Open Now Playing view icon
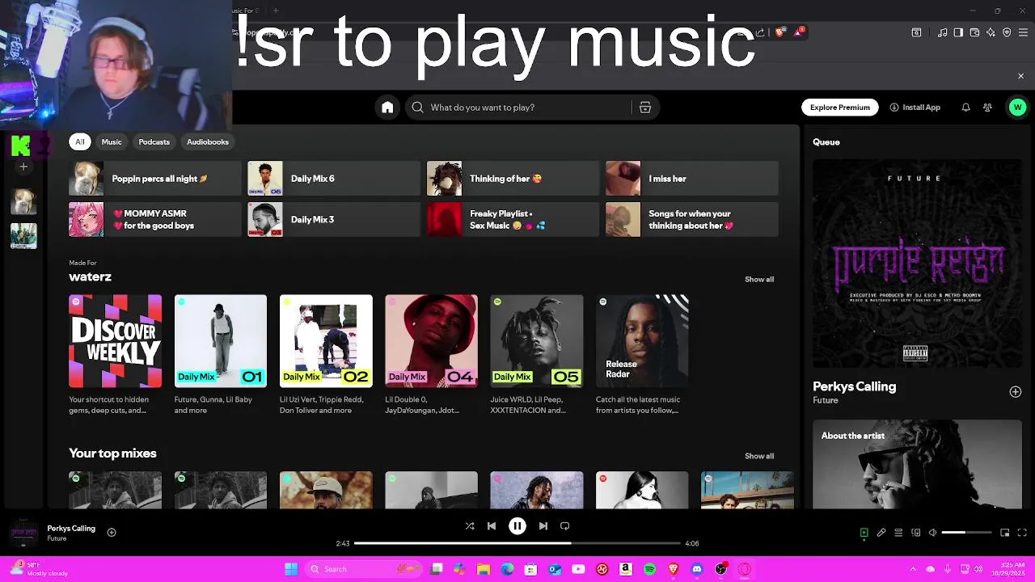This screenshot has width=1035, height=582. click(864, 533)
